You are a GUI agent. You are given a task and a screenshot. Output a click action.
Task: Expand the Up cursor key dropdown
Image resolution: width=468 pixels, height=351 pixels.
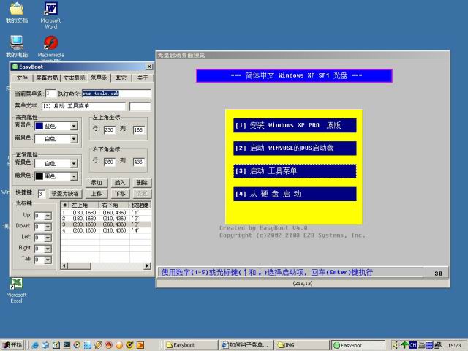[48, 216]
